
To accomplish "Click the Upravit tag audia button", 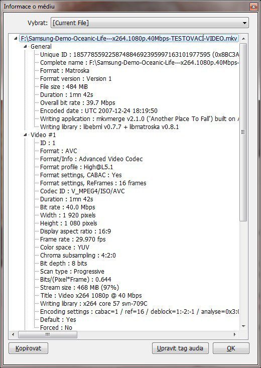I will [x=180, y=348].
